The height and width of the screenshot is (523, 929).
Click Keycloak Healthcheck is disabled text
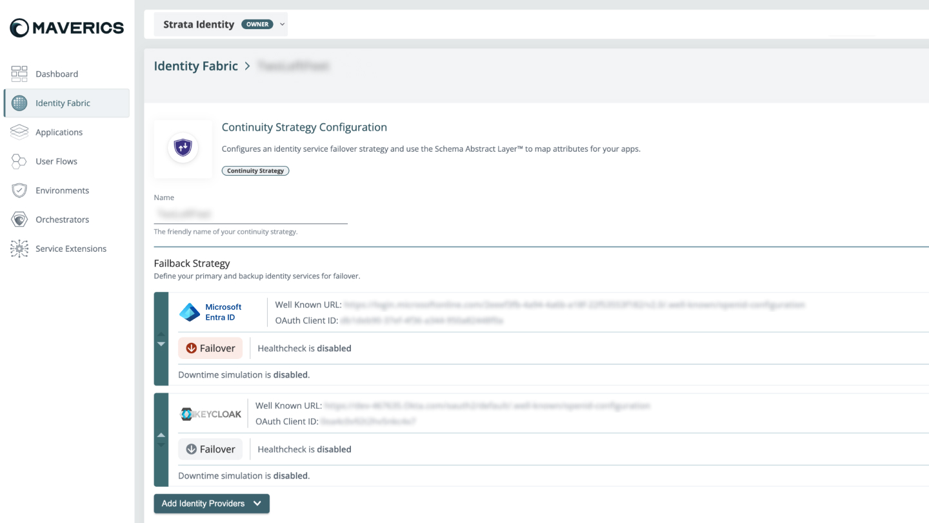point(305,449)
